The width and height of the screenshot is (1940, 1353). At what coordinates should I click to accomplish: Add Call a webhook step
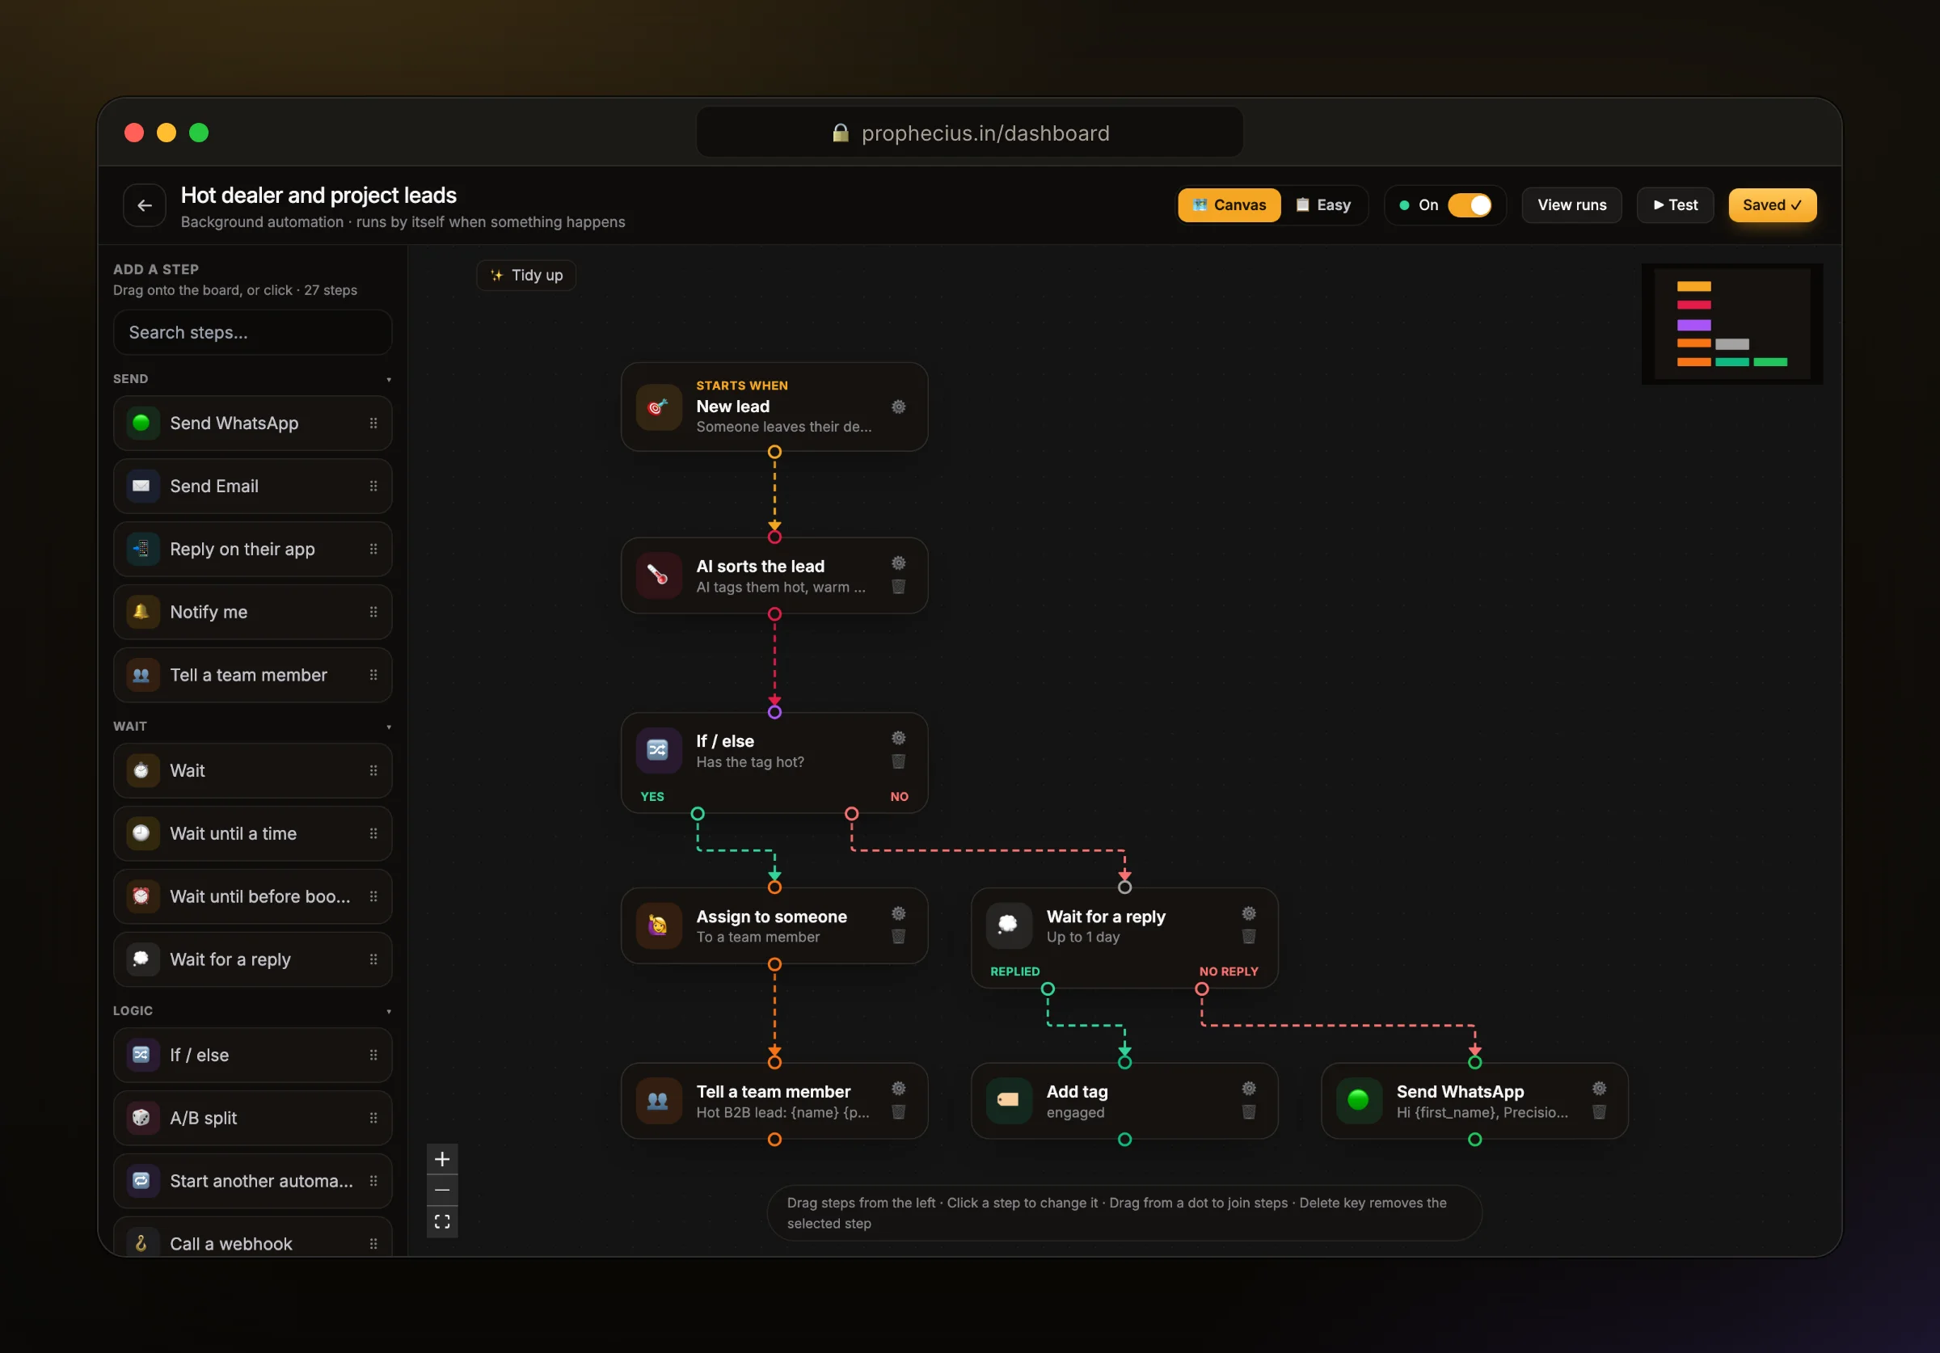tap(253, 1238)
